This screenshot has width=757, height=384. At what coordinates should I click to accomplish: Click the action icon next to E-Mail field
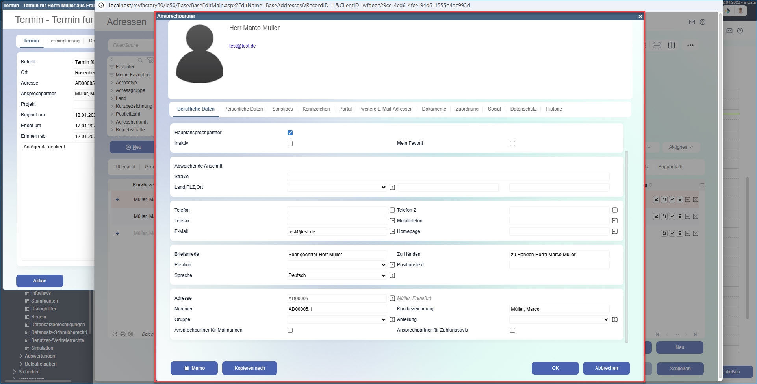pos(392,231)
